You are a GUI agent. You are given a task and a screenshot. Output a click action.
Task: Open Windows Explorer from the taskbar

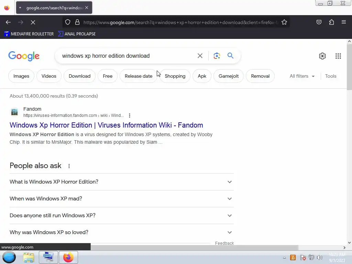point(29,257)
